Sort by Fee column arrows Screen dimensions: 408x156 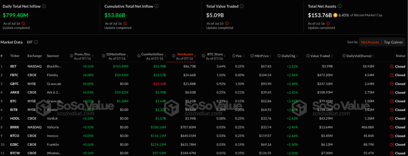tap(243, 56)
